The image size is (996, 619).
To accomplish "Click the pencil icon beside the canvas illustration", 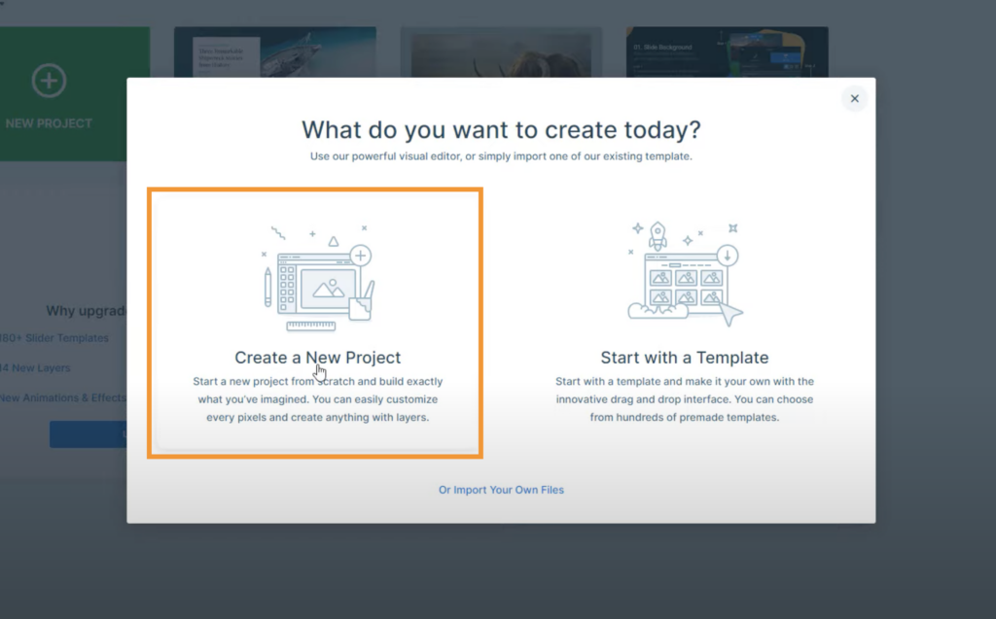I will click(267, 288).
